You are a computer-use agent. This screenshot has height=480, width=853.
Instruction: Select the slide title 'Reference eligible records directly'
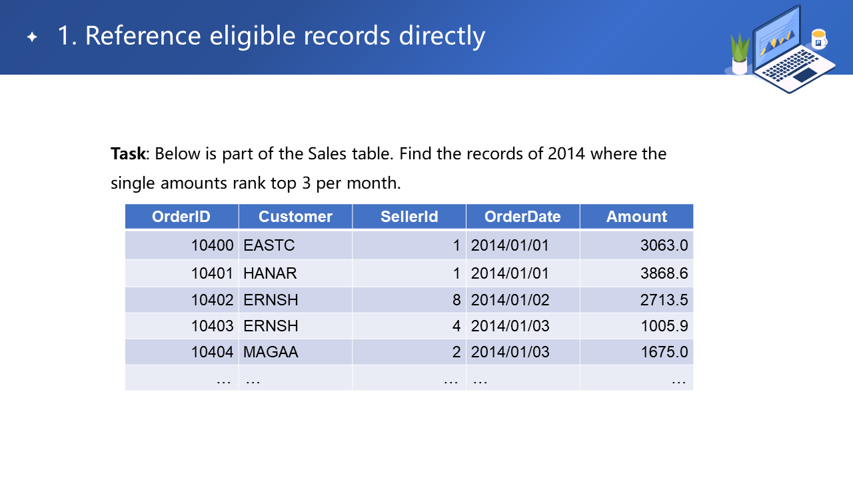click(x=271, y=36)
